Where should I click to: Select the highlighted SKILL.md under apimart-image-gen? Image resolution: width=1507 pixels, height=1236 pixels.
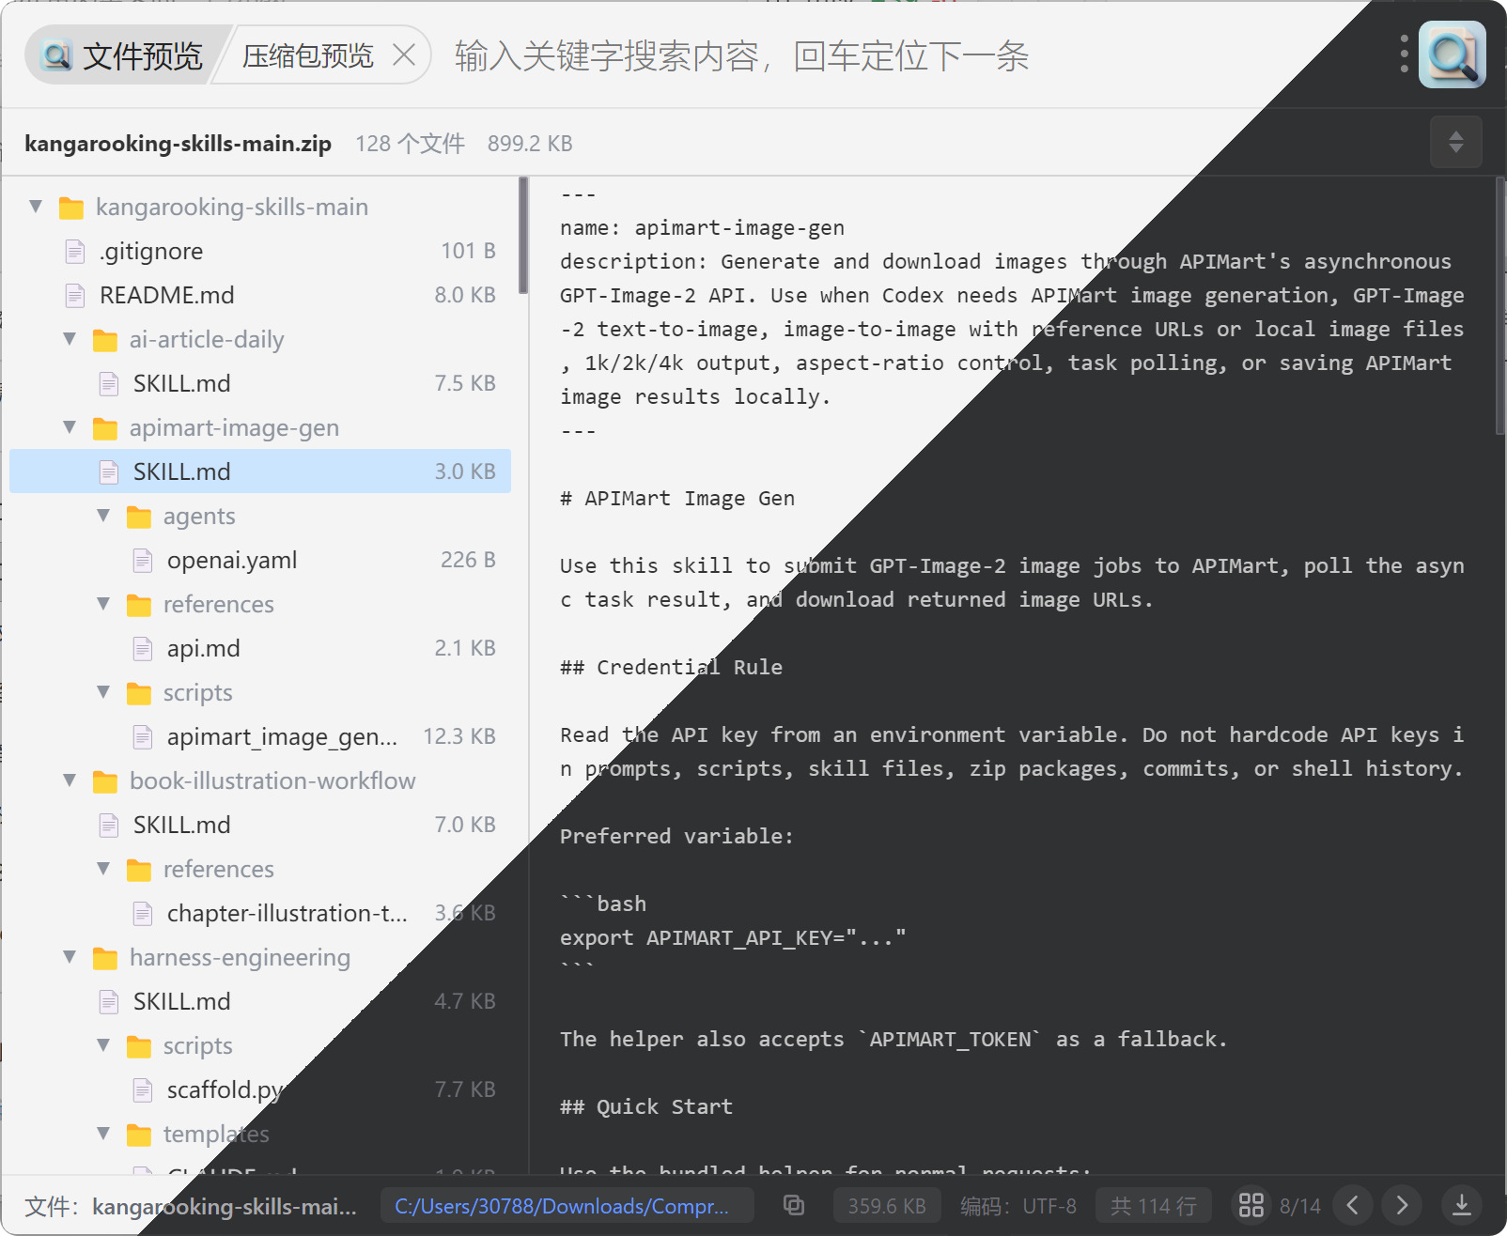click(x=260, y=471)
